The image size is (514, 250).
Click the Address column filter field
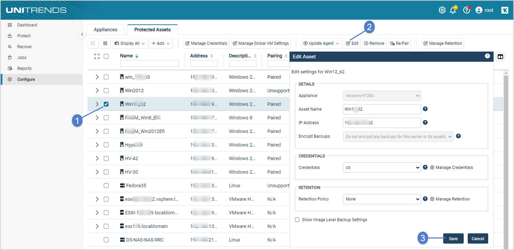click(204, 63)
